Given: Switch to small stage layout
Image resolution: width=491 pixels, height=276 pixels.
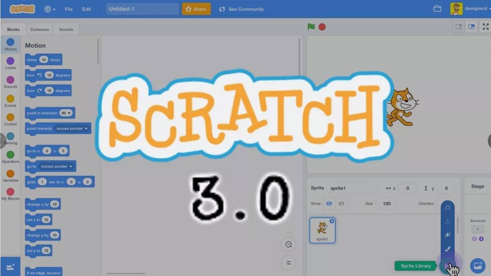Looking at the screenshot, I should pyautogui.click(x=459, y=27).
